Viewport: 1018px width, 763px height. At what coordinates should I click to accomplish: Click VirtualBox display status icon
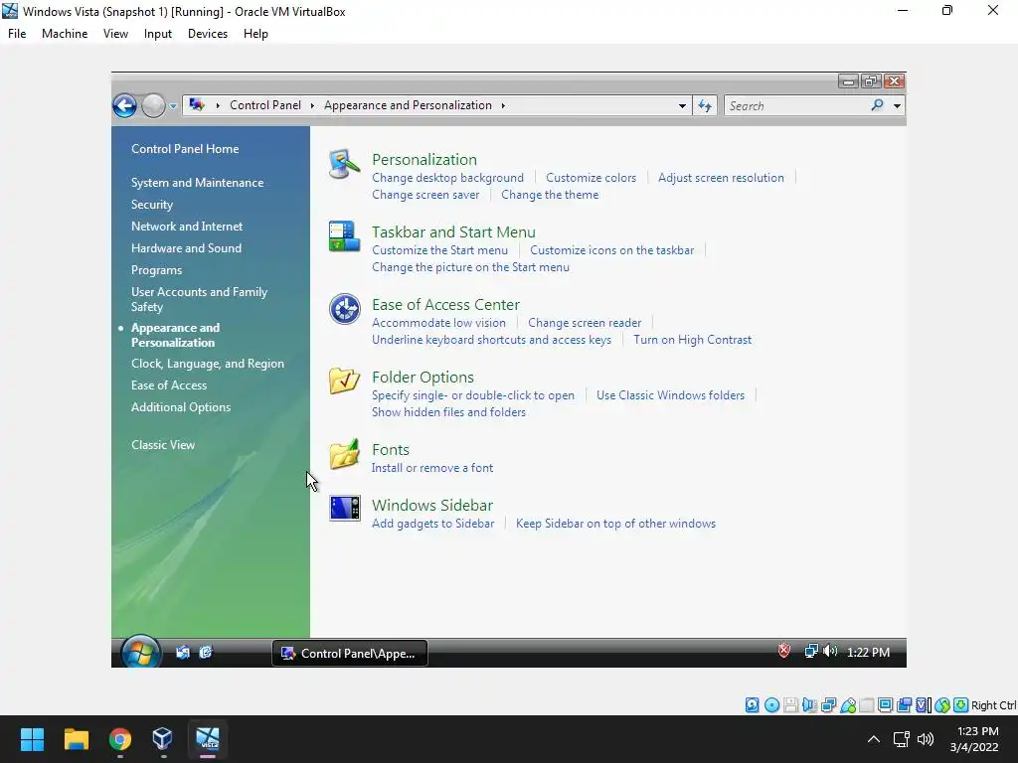coord(885,705)
